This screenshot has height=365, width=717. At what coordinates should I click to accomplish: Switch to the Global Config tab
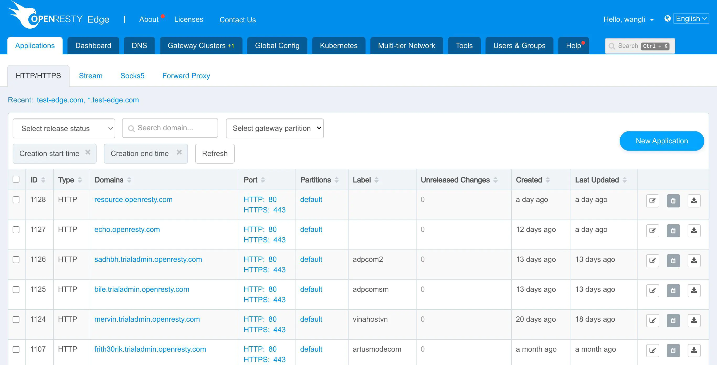click(277, 46)
